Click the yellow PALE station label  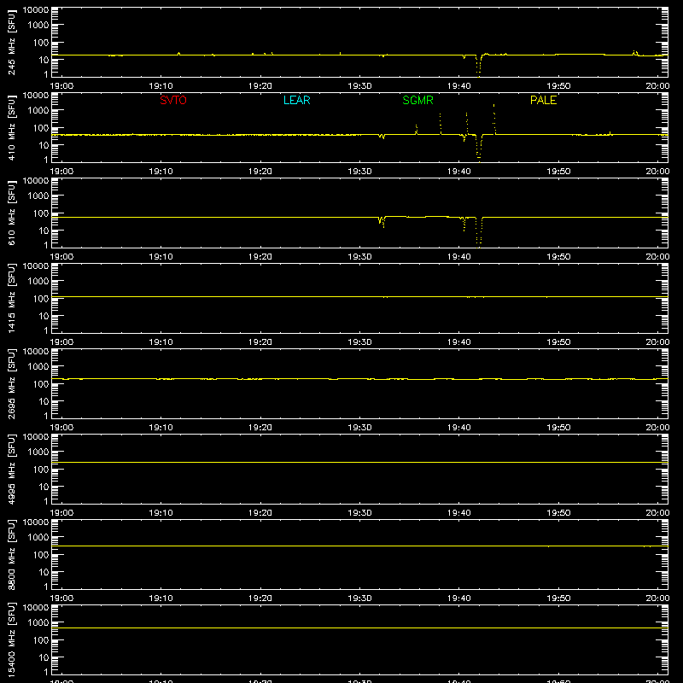(543, 100)
